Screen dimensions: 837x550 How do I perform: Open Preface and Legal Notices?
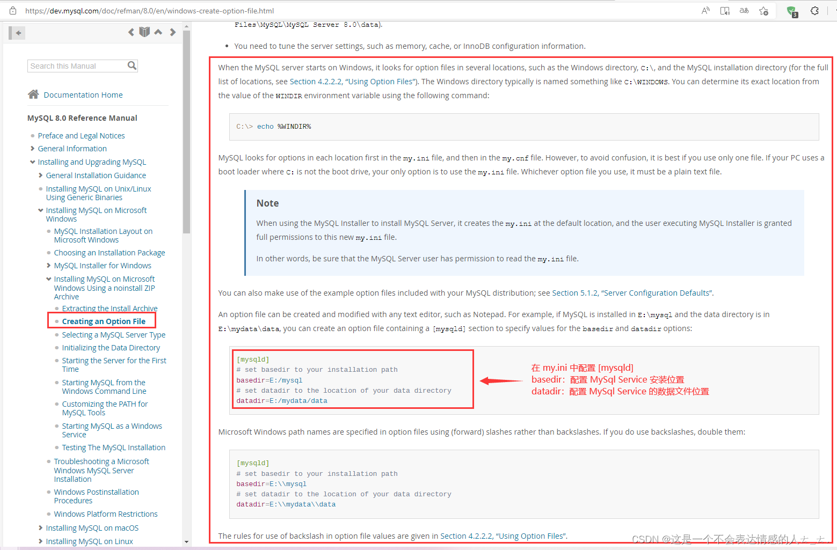coord(81,136)
